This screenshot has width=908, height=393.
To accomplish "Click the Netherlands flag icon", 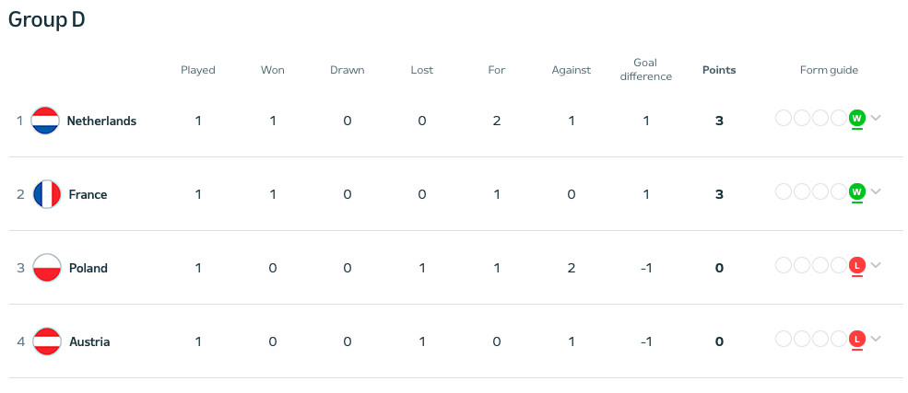I will pos(45,121).
